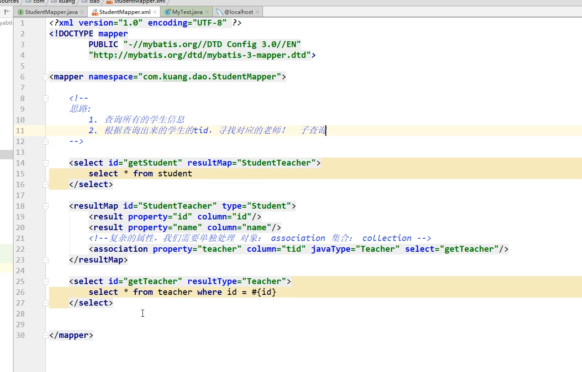The height and width of the screenshot is (372, 582).
Task: Click the class icon on MyTest.java tab
Action: pos(168,12)
